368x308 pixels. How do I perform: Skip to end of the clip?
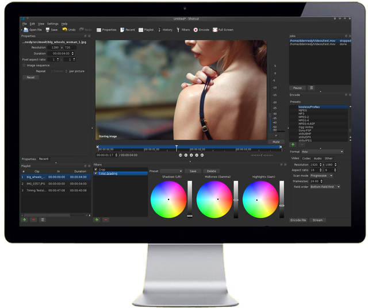click(x=202, y=155)
